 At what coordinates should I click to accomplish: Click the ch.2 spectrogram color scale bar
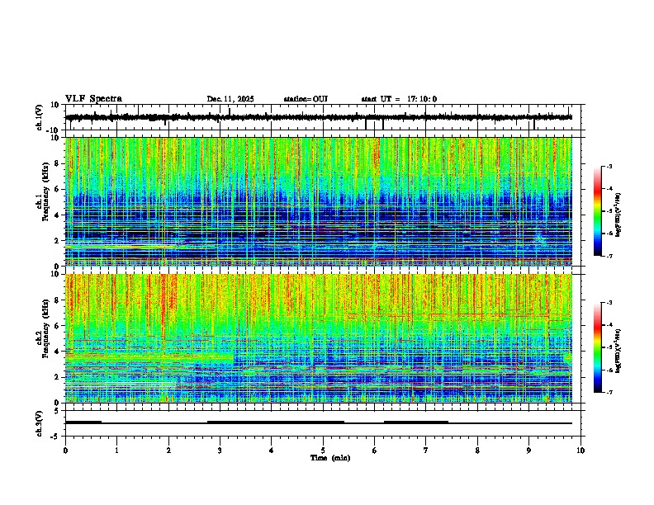(x=598, y=347)
